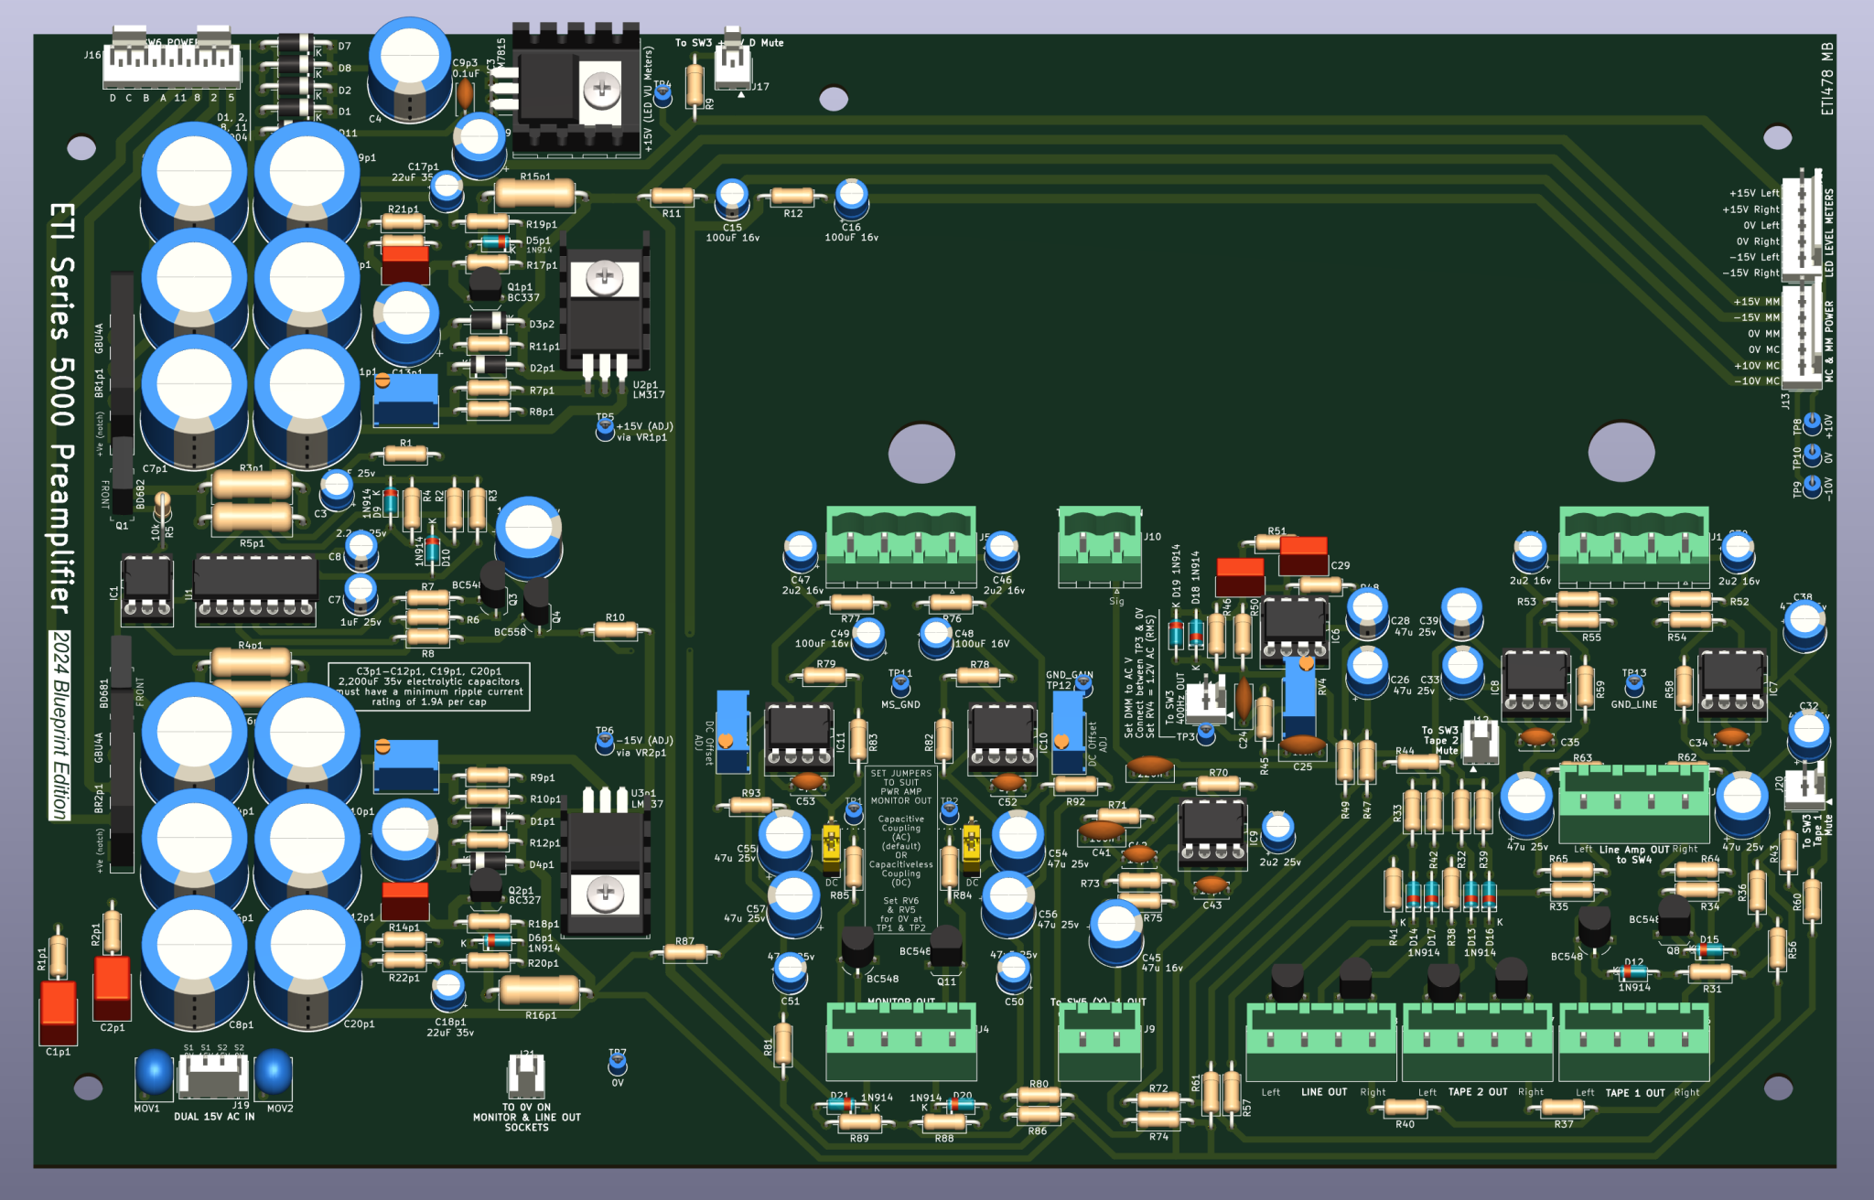Select the U1 fourteen-pin chip
Viewport: 1874px width, 1200px height.
click(256, 588)
